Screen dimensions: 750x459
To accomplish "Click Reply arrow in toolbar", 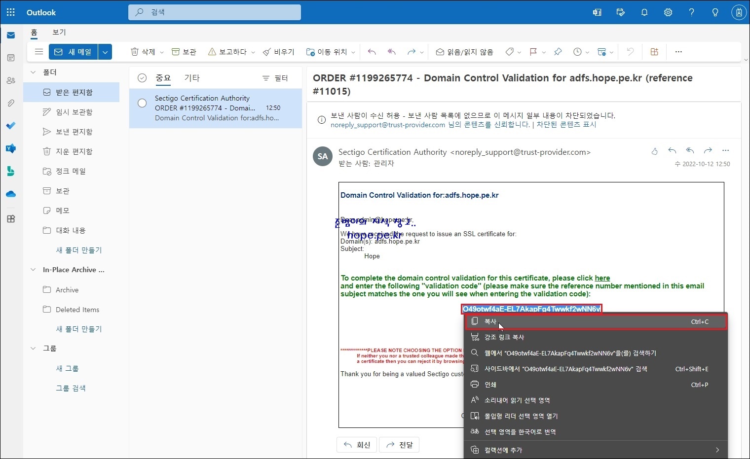I will (x=372, y=52).
